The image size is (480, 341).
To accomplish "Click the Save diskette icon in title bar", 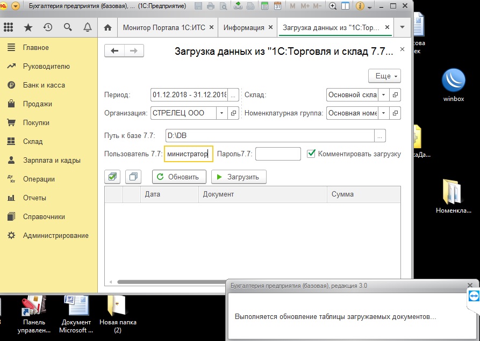I will (x=198, y=6).
